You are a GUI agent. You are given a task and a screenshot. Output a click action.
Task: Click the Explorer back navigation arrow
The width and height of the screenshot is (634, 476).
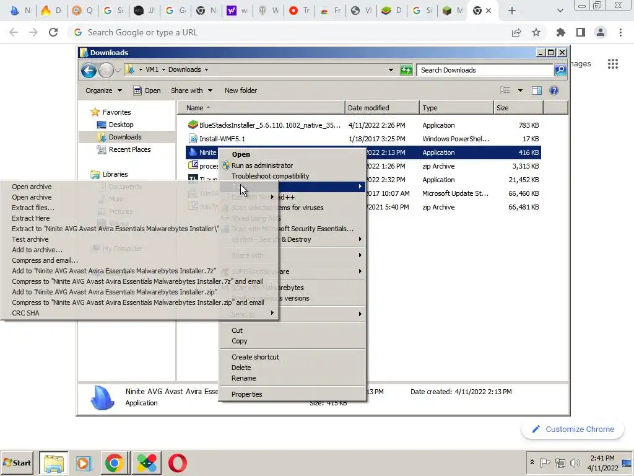pyautogui.click(x=89, y=71)
